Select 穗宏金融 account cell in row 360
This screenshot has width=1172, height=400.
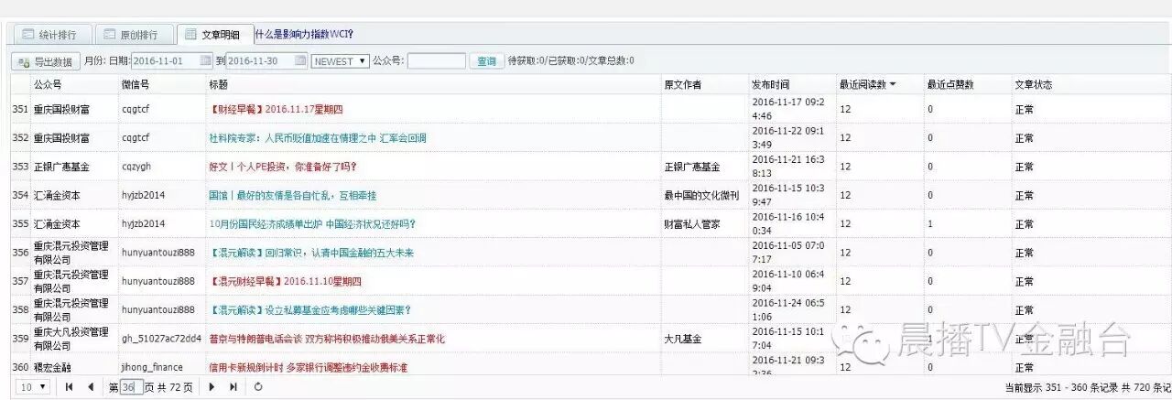(52, 367)
